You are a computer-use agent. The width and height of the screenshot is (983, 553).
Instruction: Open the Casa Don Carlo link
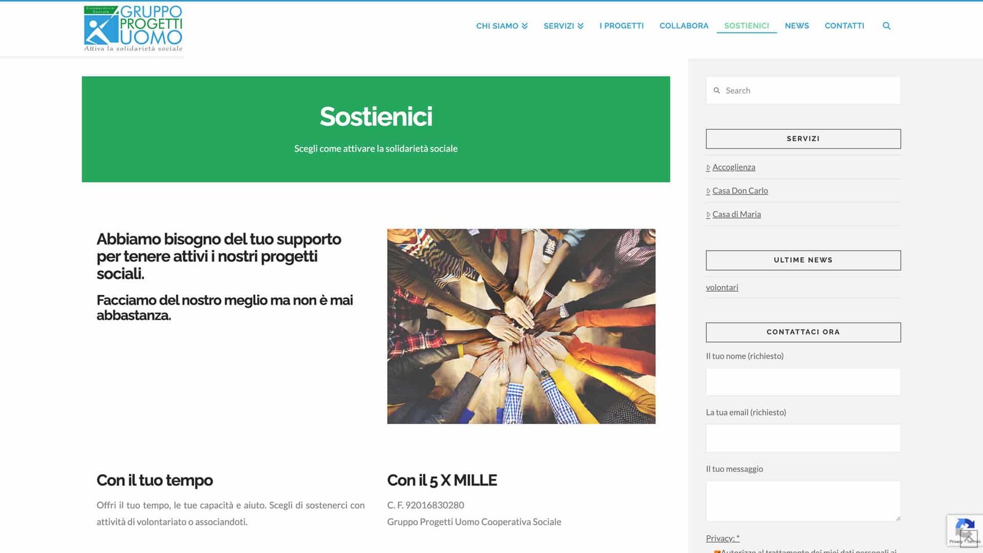[740, 191]
